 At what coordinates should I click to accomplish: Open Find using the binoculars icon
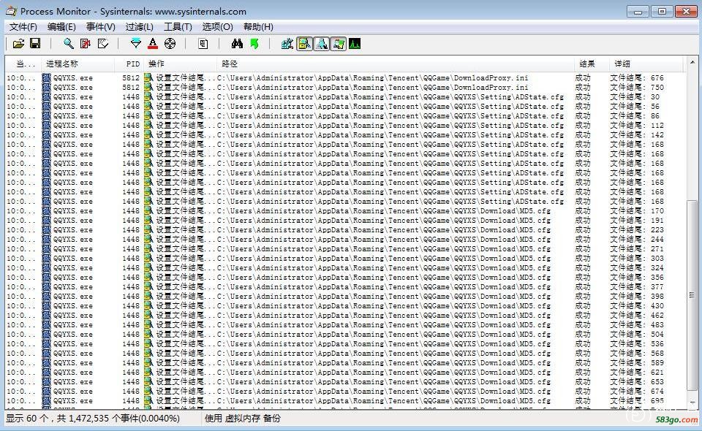point(237,43)
